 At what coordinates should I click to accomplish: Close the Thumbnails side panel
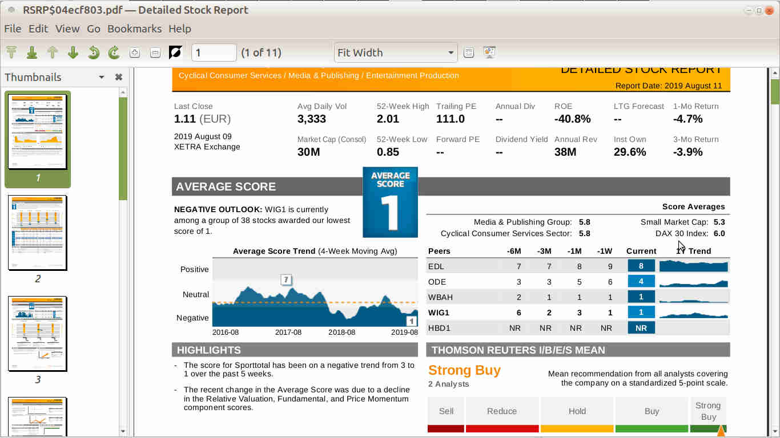click(119, 78)
